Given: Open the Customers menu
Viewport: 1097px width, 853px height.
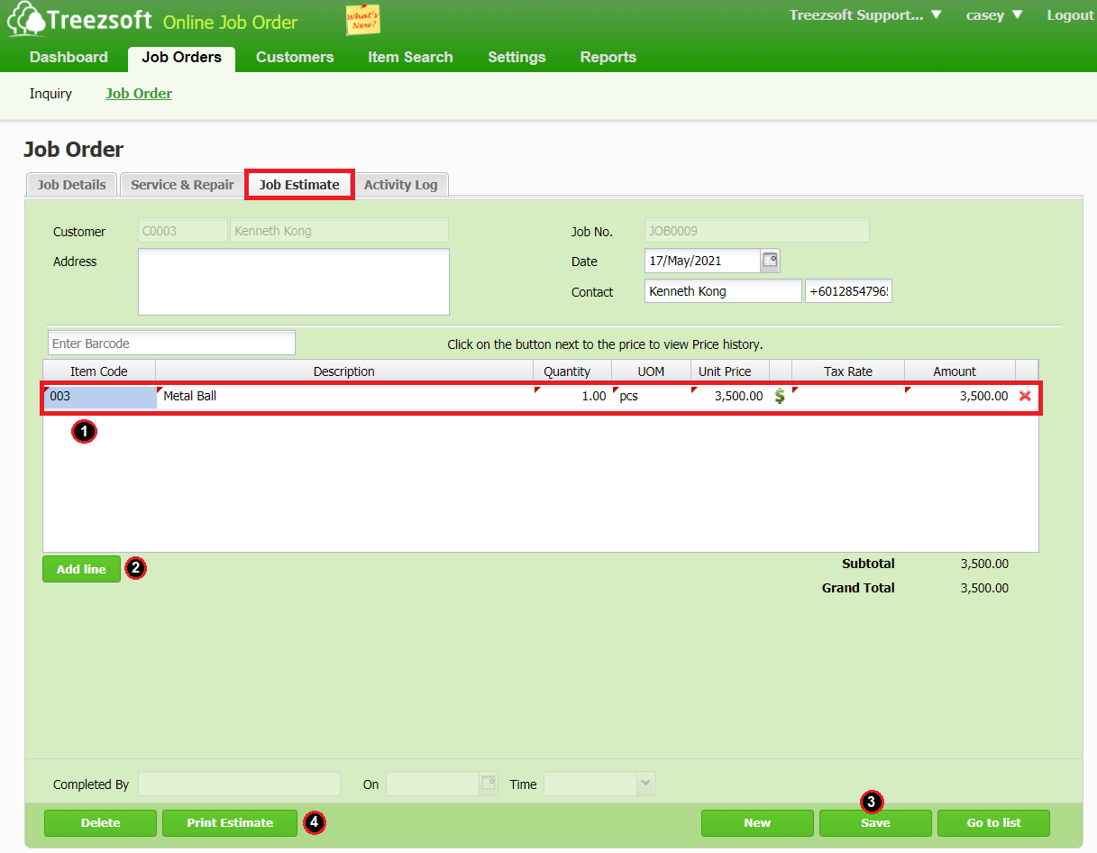Looking at the screenshot, I should [295, 57].
